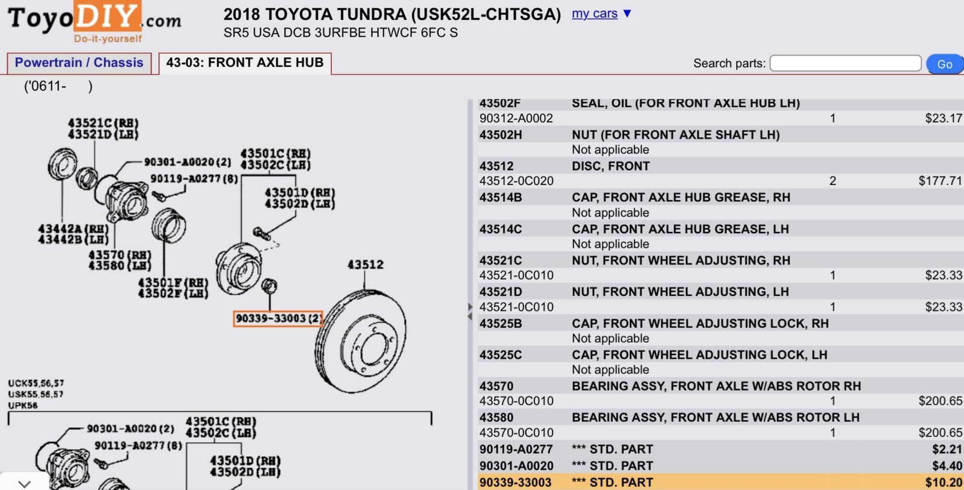Select lower diagram 43501D(RH) label
Screen dimensions: 964x490
pos(246,460)
